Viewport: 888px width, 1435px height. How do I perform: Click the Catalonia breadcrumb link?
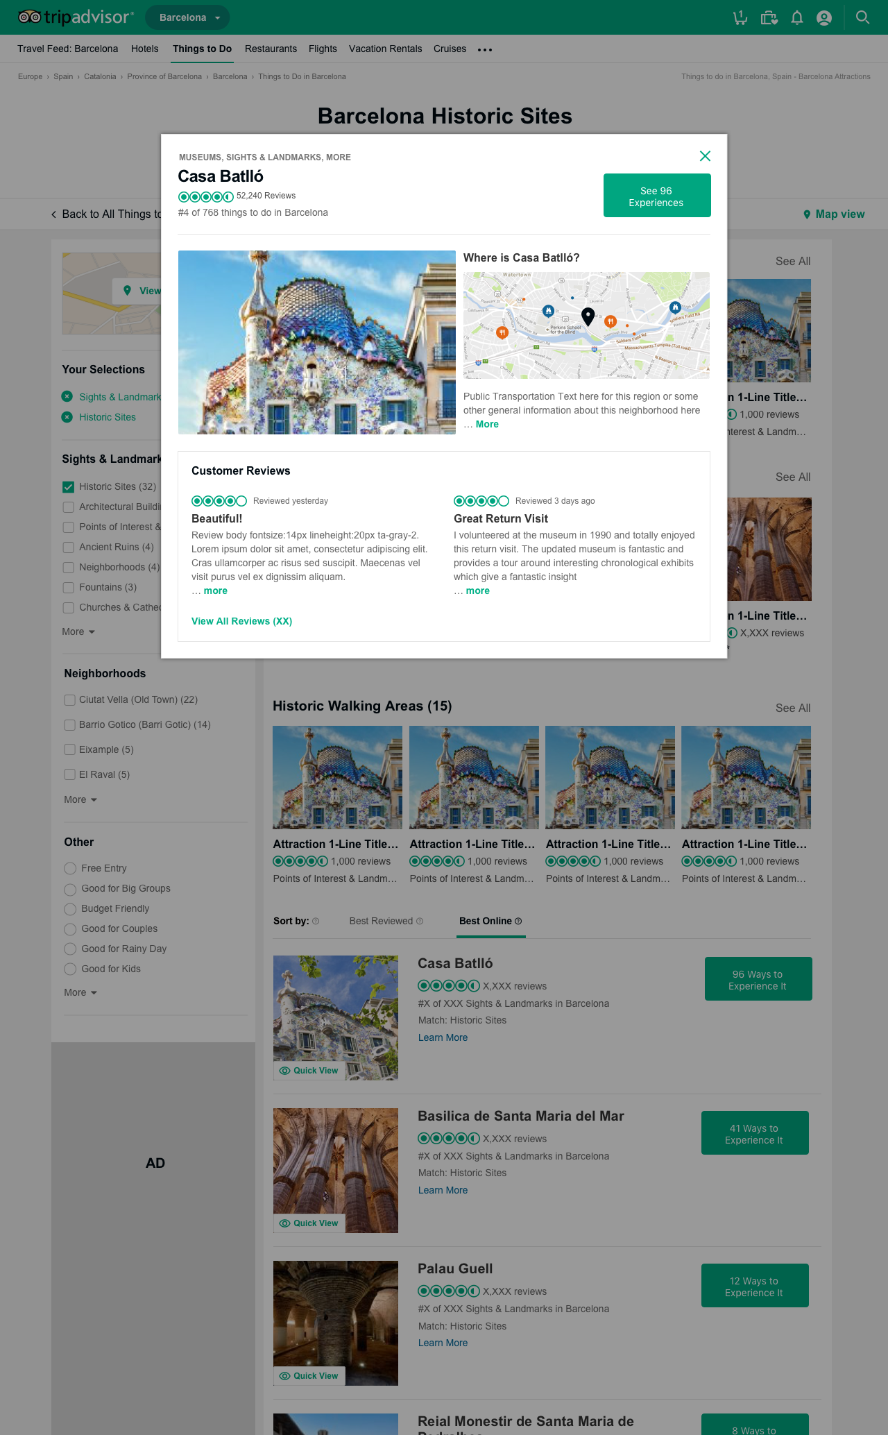tap(100, 76)
